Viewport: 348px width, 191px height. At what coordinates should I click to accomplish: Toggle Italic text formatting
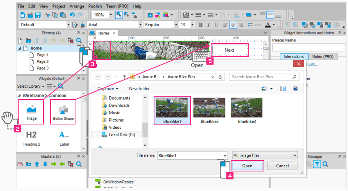(208, 25)
